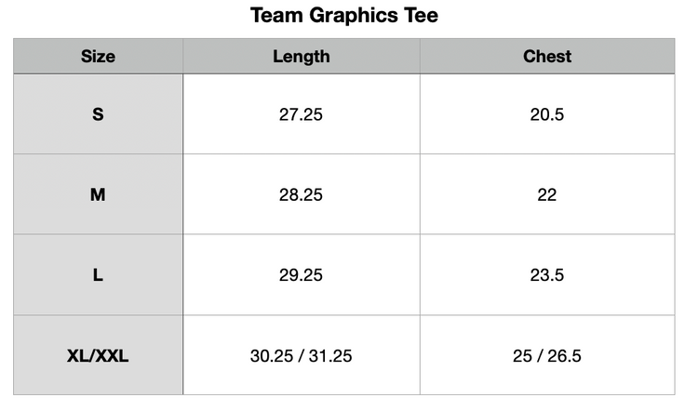The width and height of the screenshot is (698, 411).
Task: Click the 26.5 chest value for XXL
Action: (564, 356)
